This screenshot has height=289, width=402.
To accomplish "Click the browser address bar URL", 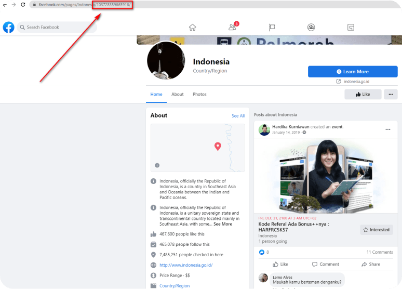I will click(85, 5).
